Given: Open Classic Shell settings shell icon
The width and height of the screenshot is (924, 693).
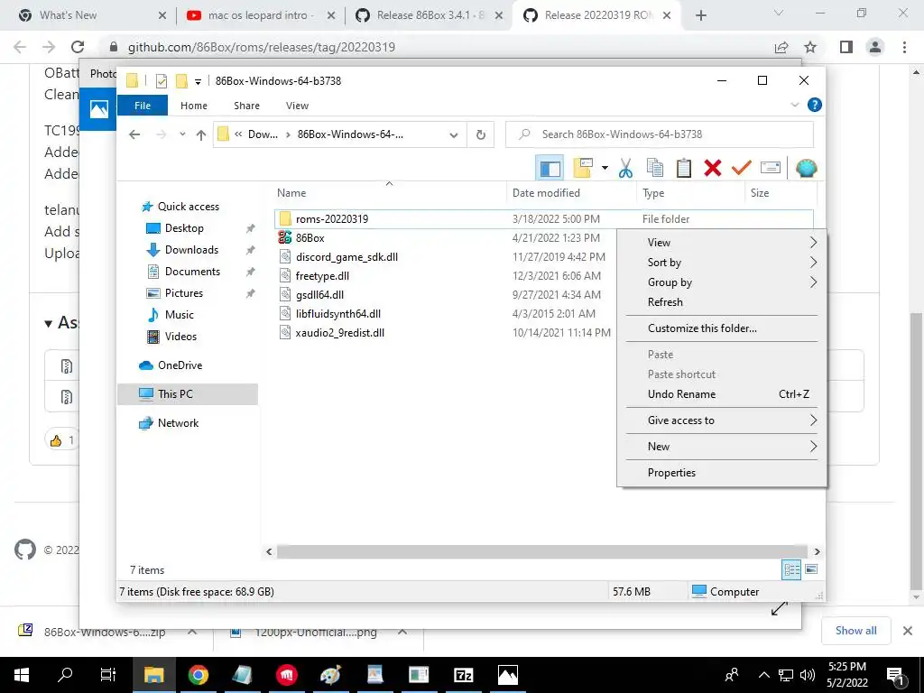Looking at the screenshot, I should click(806, 169).
